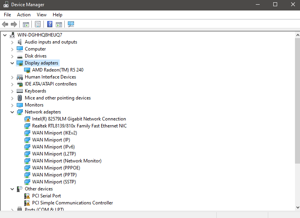The image size is (300, 218).
Task: Select WAN Miniport (SSTP)
Action: click(x=54, y=182)
